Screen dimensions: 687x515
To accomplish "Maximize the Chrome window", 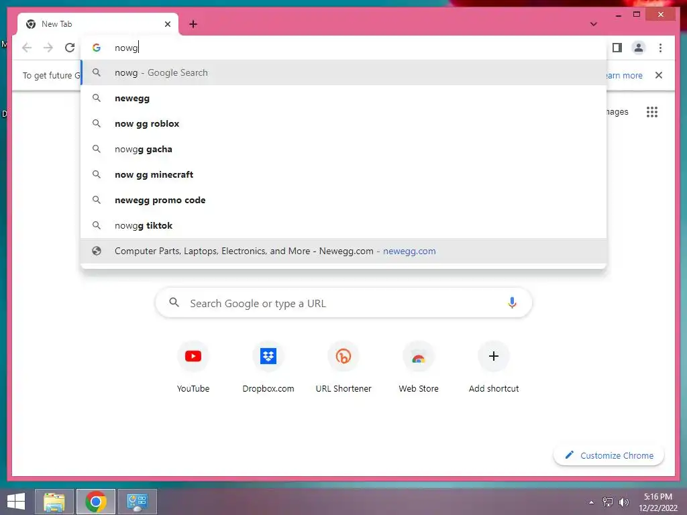I will point(637,15).
